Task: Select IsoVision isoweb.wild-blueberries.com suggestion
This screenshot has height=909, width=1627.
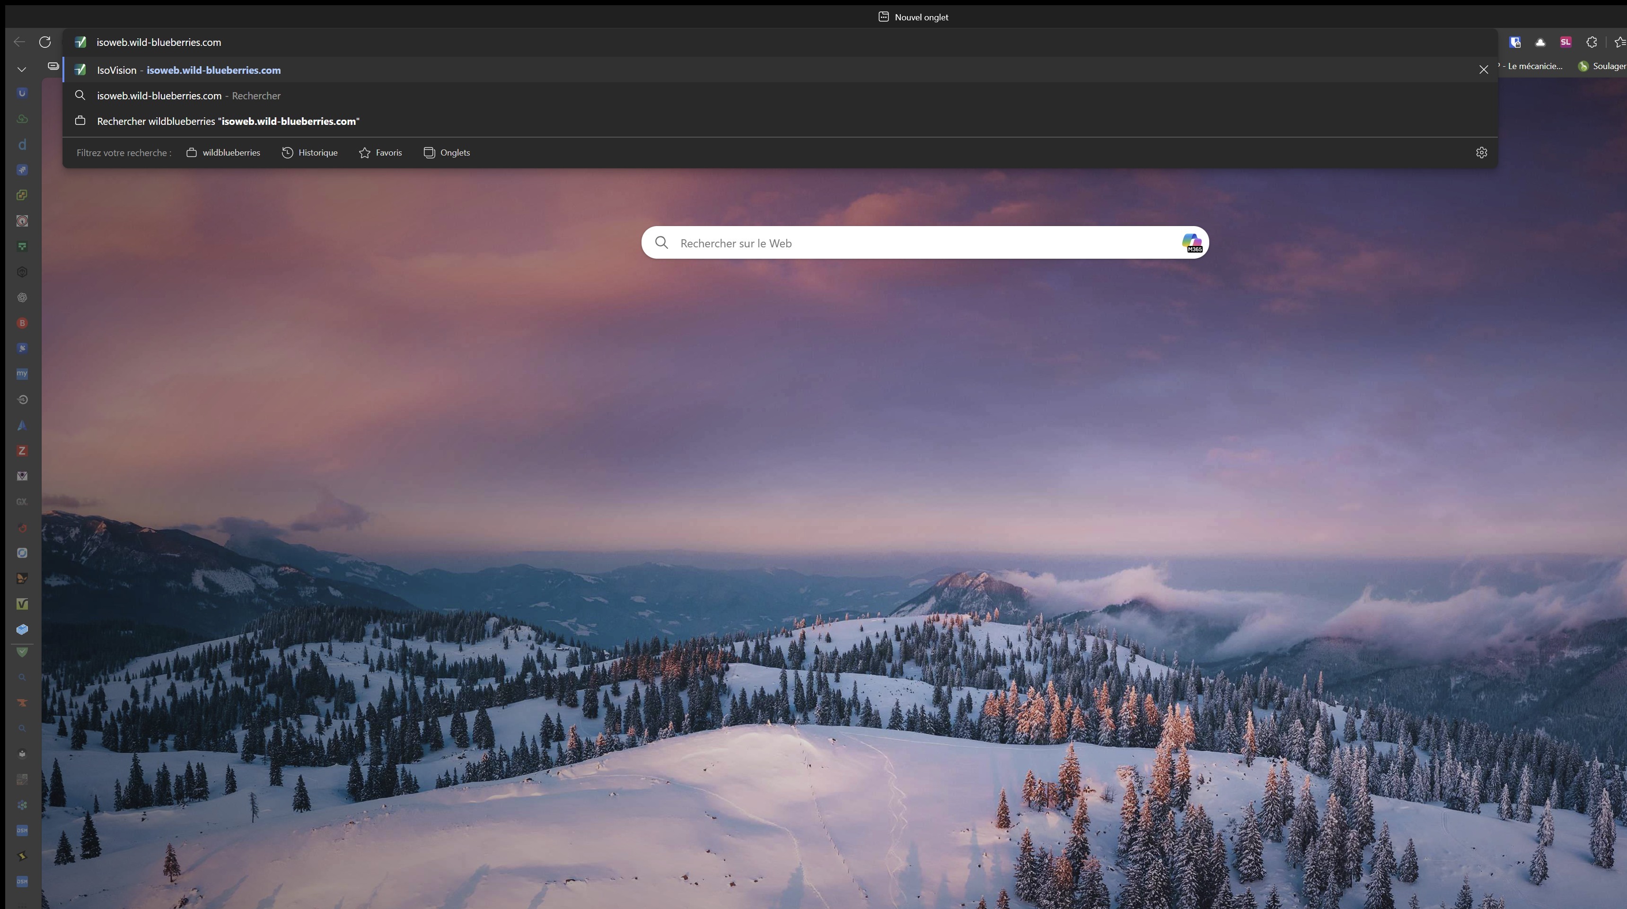Action: [x=780, y=70]
